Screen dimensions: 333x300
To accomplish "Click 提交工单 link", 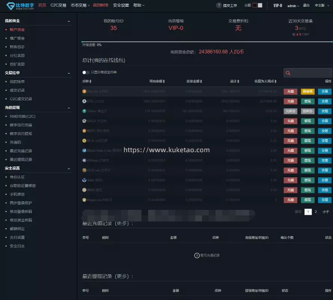I will tap(230, 6).
